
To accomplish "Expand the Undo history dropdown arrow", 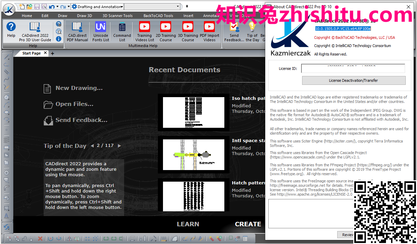I will (x=57, y=6).
